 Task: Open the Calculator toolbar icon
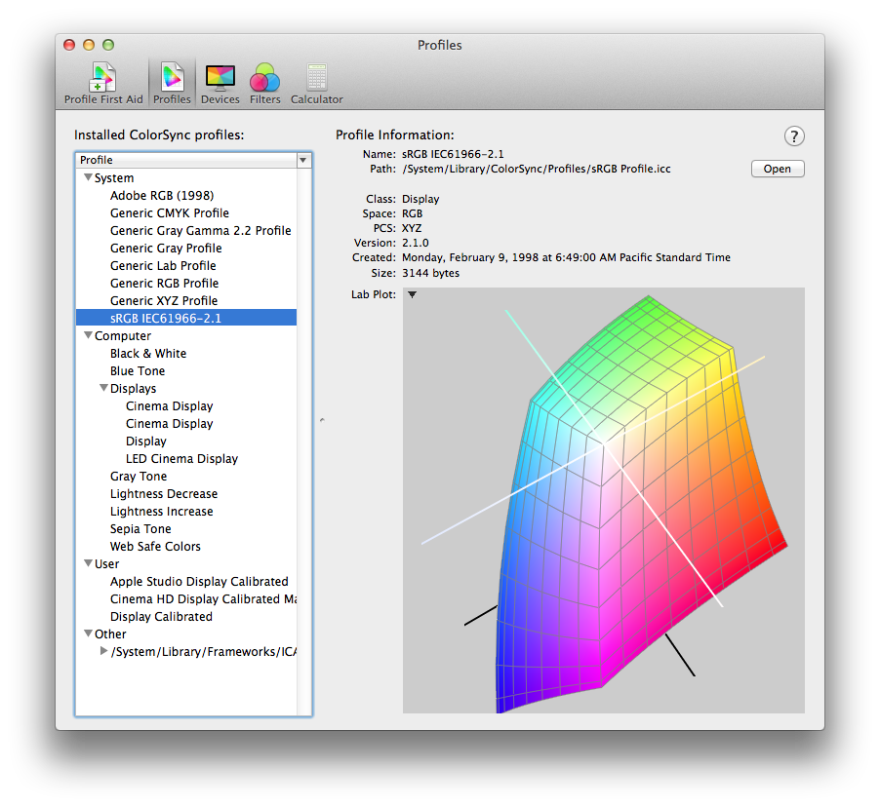[x=316, y=83]
